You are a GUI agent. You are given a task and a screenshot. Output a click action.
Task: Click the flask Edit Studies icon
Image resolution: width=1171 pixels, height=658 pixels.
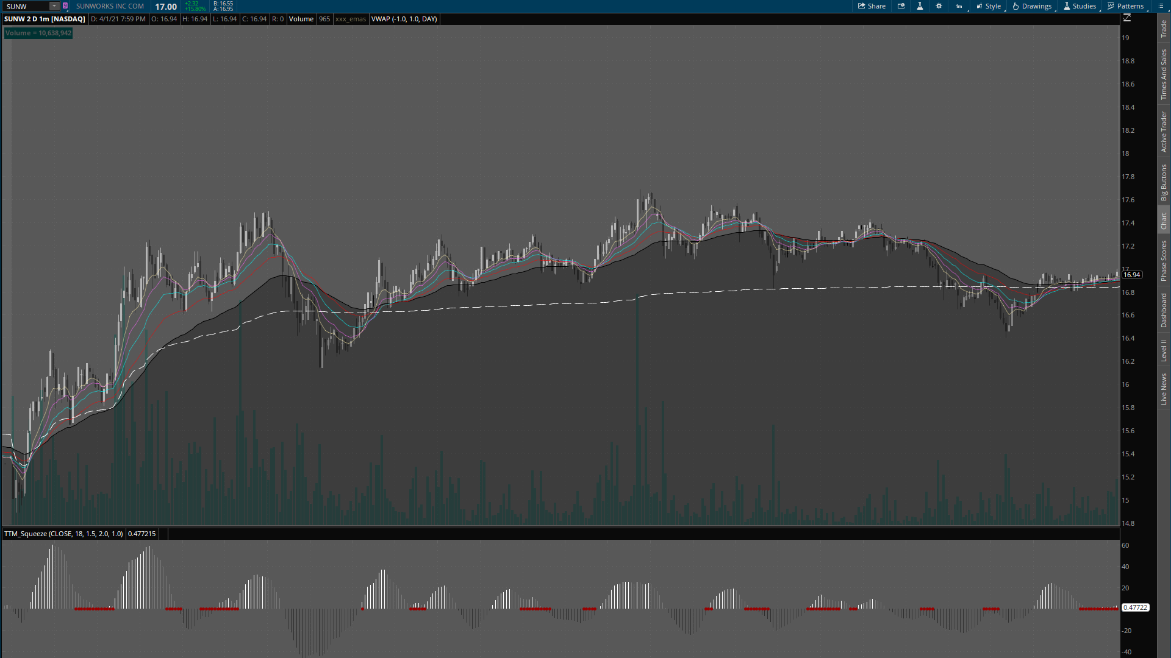(x=920, y=6)
